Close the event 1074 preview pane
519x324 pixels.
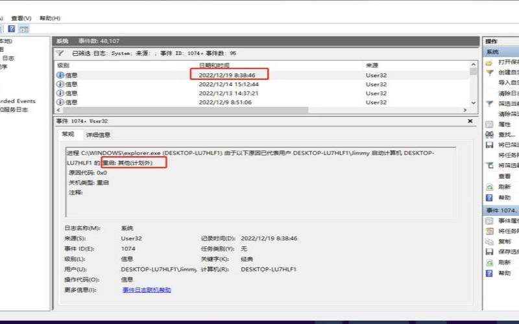(x=470, y=121)
